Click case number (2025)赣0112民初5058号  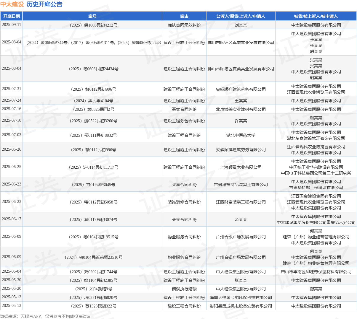click(x=92, y=202)
